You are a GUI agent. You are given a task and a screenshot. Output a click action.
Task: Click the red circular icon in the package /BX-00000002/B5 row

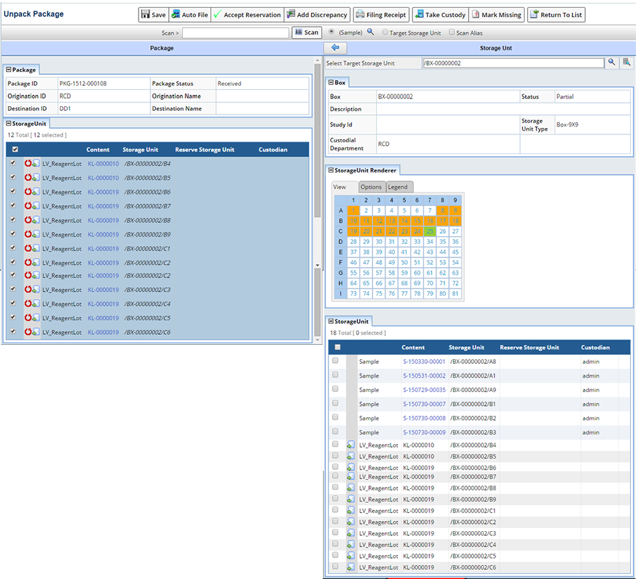(28, 177)
